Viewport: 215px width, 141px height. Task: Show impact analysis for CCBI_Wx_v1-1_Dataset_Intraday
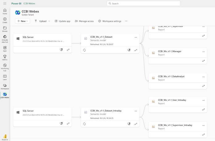(129, 124)
